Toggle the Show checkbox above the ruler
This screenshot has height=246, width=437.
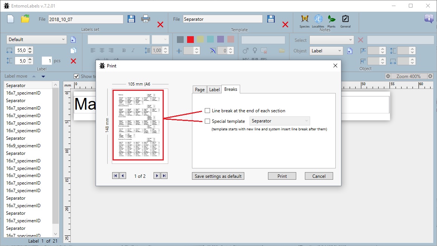point(77,76)
